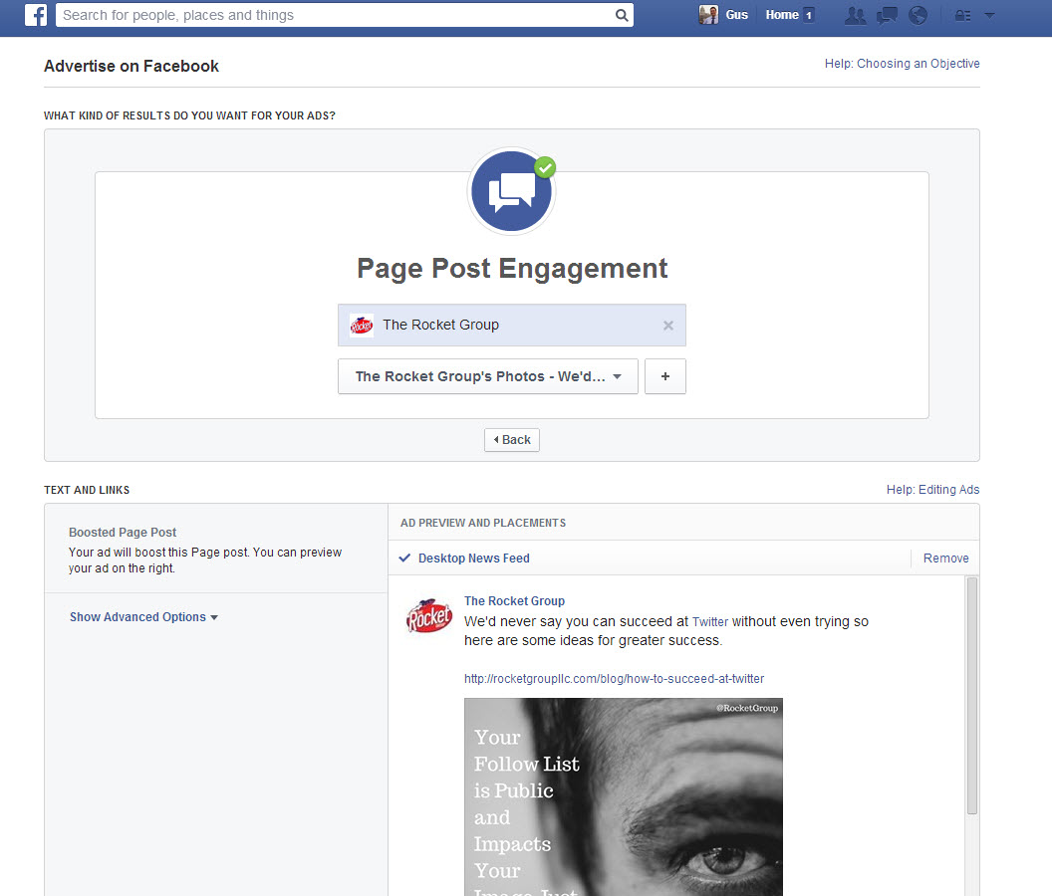Open the account menu dropdown arrow
The image size is (1052, 896).
click(989, 15)
